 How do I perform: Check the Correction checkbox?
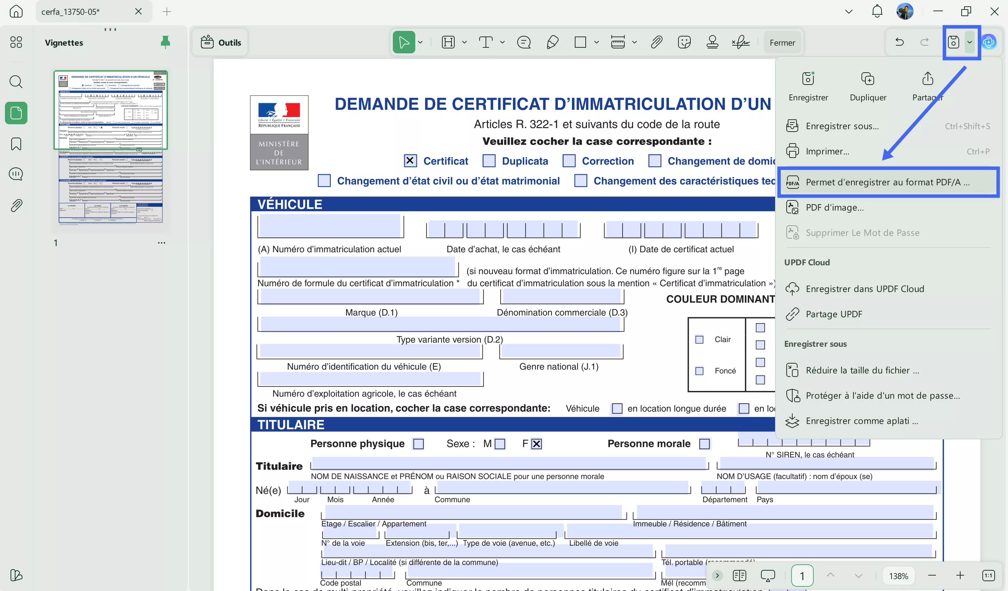click(569, 161)
